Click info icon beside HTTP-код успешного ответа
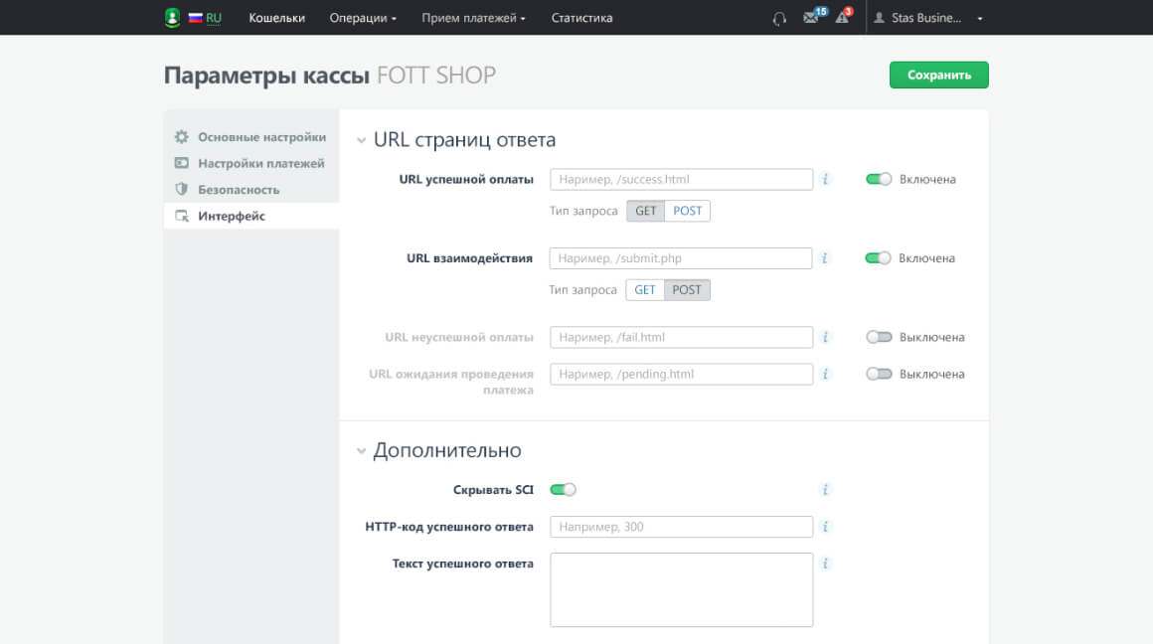Screen dimensions: 1153x644 click(825, 527)
